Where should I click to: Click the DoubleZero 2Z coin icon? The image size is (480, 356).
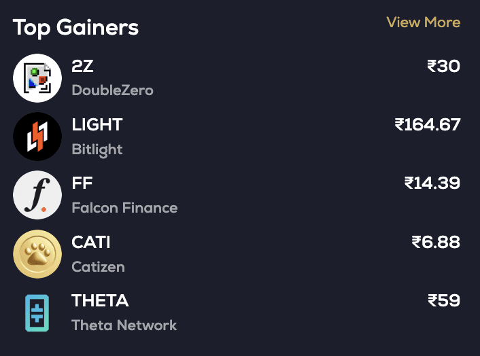click(37, 78)
